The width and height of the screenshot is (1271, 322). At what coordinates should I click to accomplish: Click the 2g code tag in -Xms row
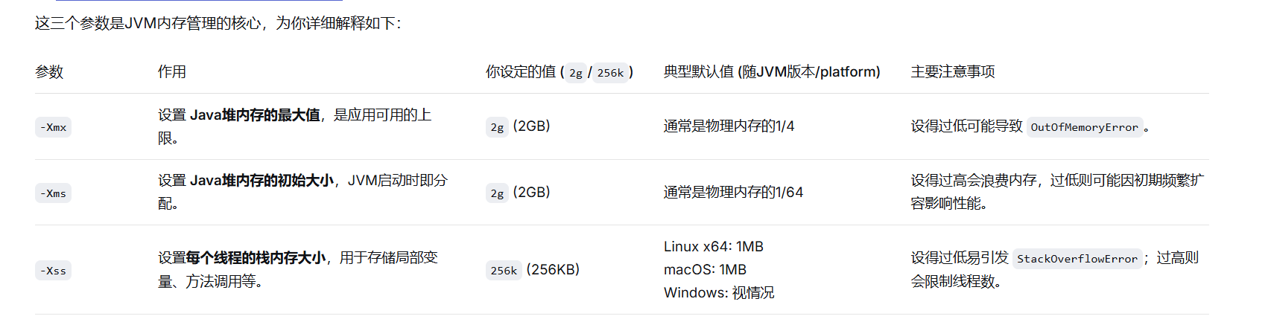tap(497, 193)
